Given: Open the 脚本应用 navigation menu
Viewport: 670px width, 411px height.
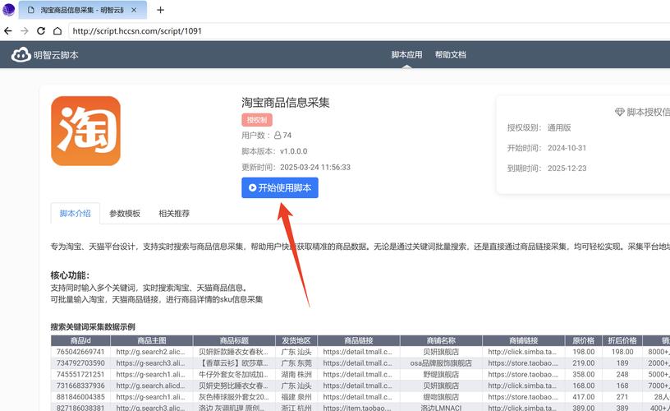Looking at the screenshot, I should pos(406,55).
